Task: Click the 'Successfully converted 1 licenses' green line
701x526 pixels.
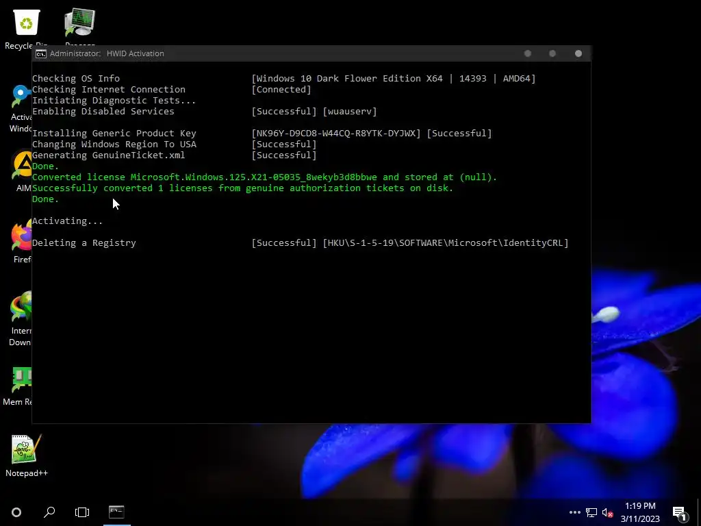Action: click(243, 188)
